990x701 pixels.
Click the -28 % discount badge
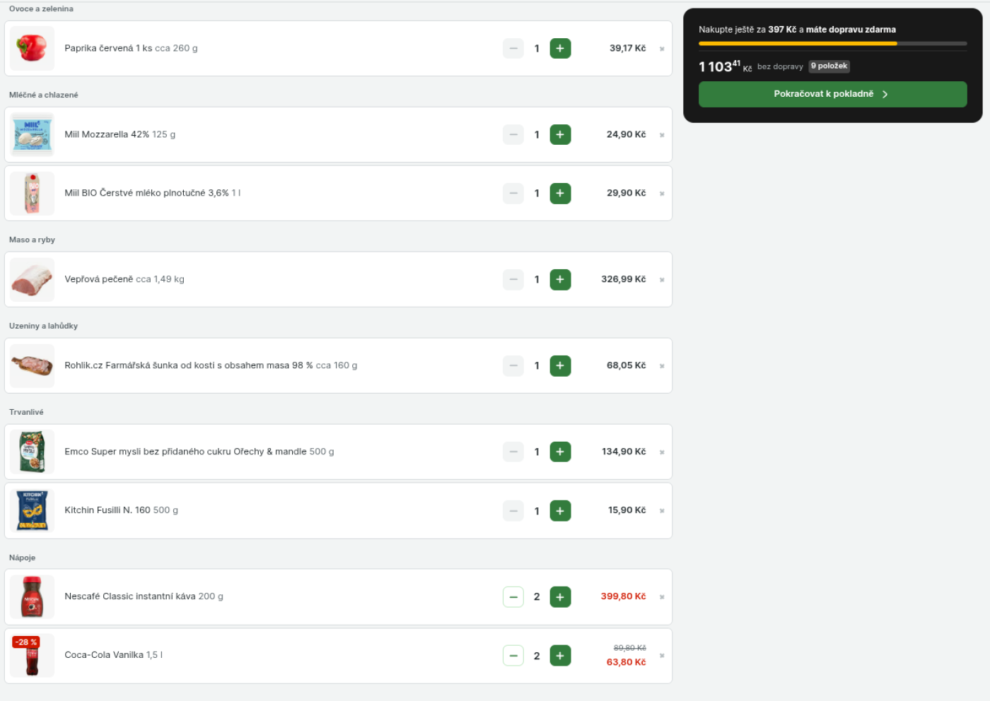(26, 642)
